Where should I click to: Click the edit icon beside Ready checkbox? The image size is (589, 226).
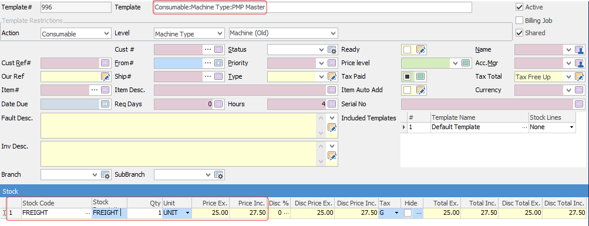click(420, 49)
